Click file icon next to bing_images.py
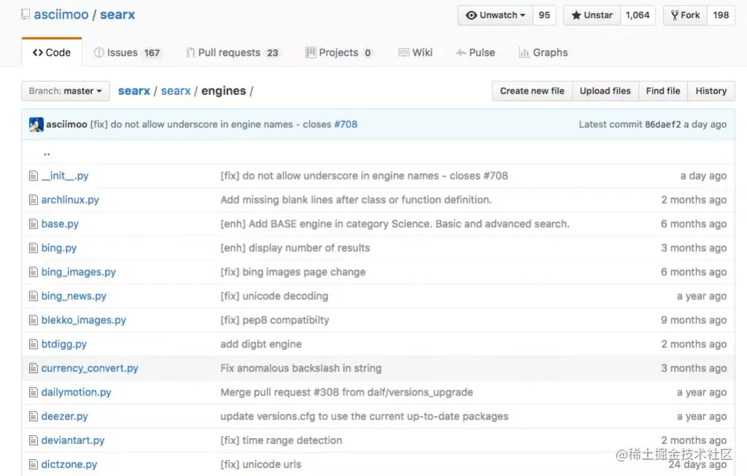 (x=34, y=272)
